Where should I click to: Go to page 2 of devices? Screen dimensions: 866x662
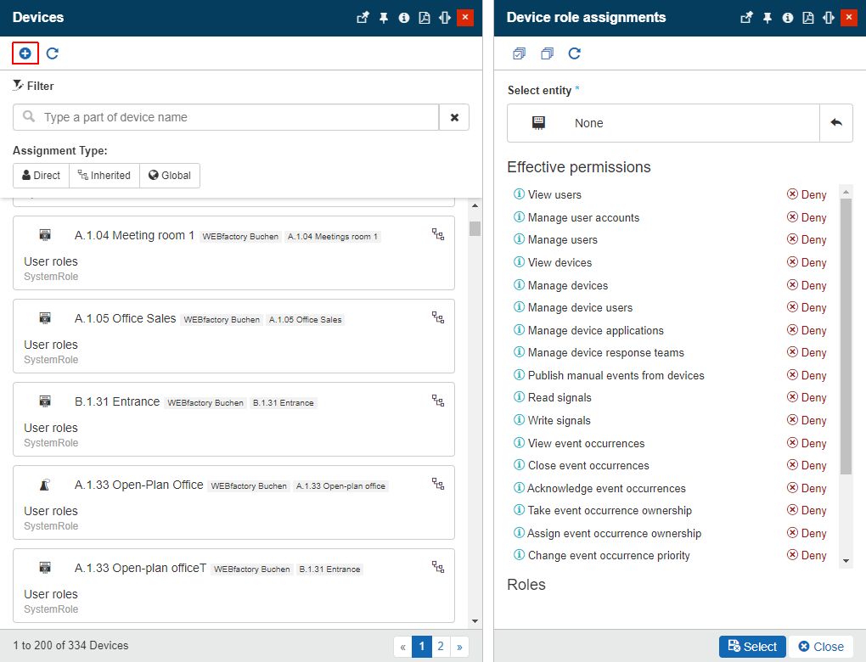point(441,647)
